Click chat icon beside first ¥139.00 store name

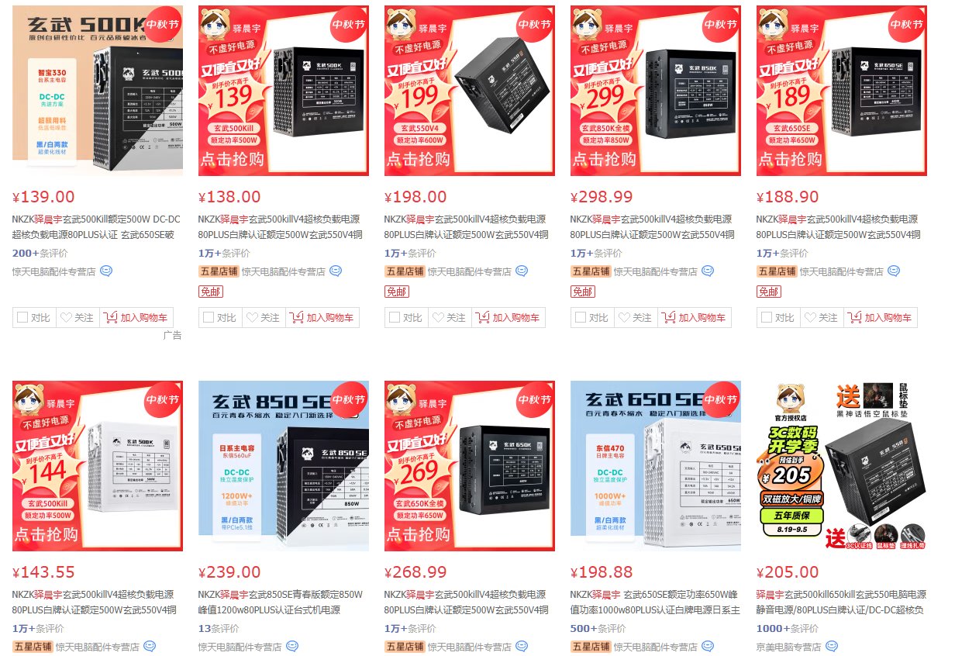click(106, 271)
